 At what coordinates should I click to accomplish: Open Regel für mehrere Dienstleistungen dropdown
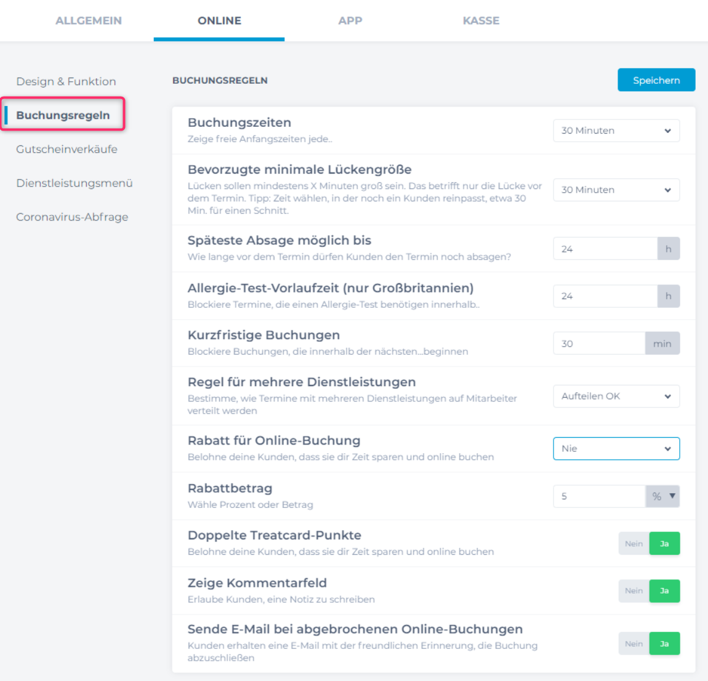(x=616, y=396)
